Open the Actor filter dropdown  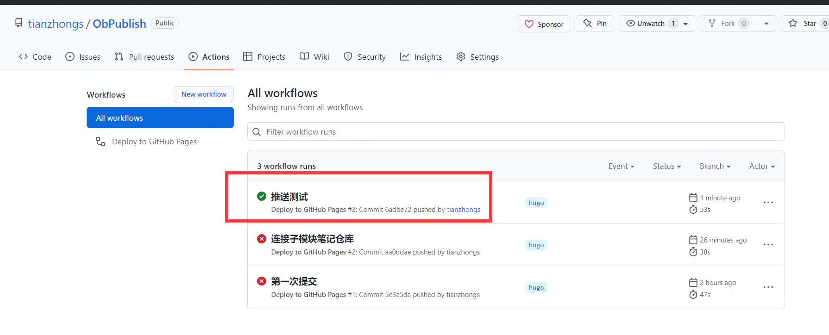click(x=762, y=166)
